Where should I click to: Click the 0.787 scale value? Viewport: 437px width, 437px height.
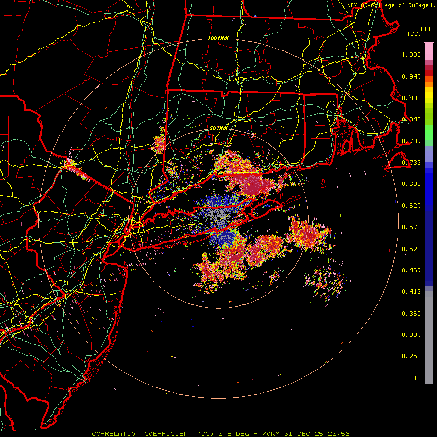(411, 141)
